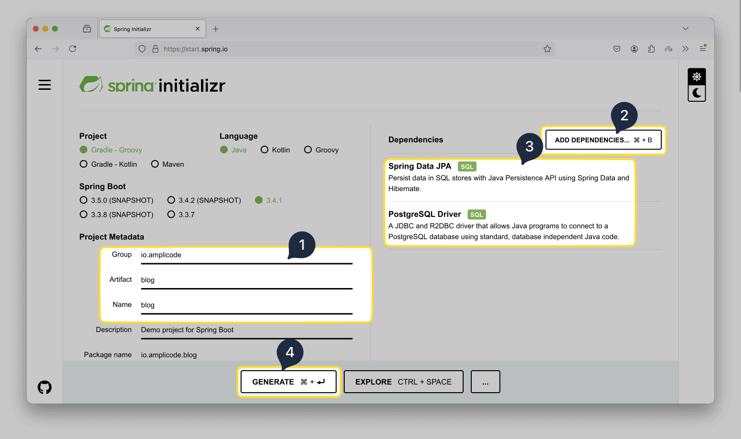Click the ADD DEPENDENCIES button
The width and height of the screenshot is (741, 439).
pos(603,140)
